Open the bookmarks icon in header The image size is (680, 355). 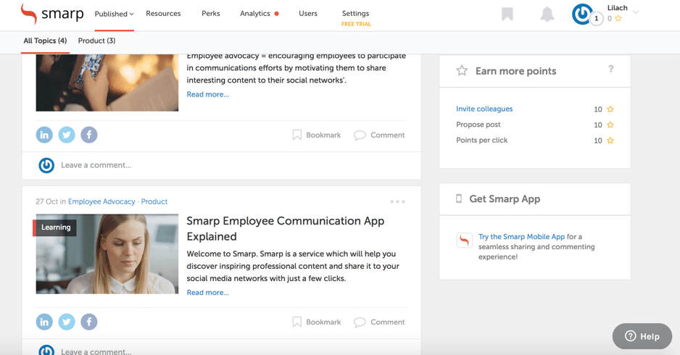point(507,14)
